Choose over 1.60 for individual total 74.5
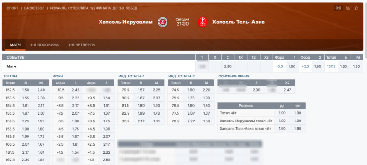The width and height of the screenshot is (367, 165). click(x=191, y=90)
